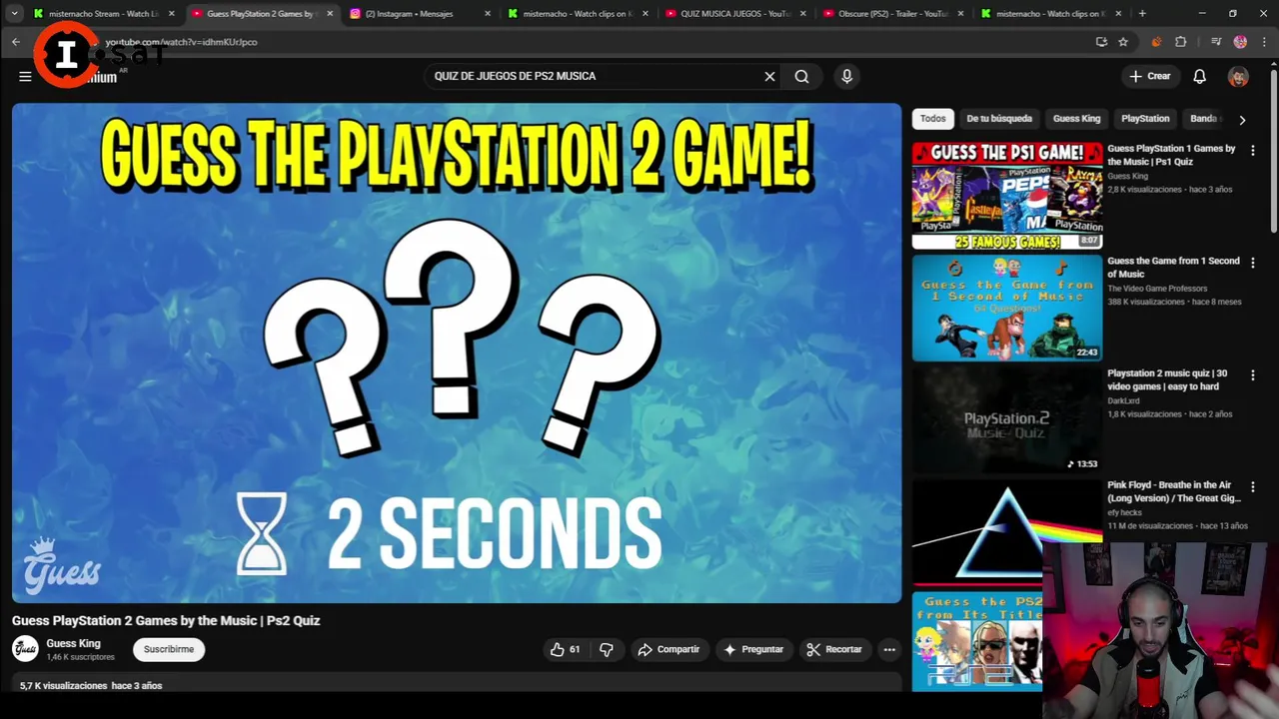Click the DarkLxrd channel name
The width and height of the screenshot is (1279, 719).
pyautogui.click(x=1123, y=400)
